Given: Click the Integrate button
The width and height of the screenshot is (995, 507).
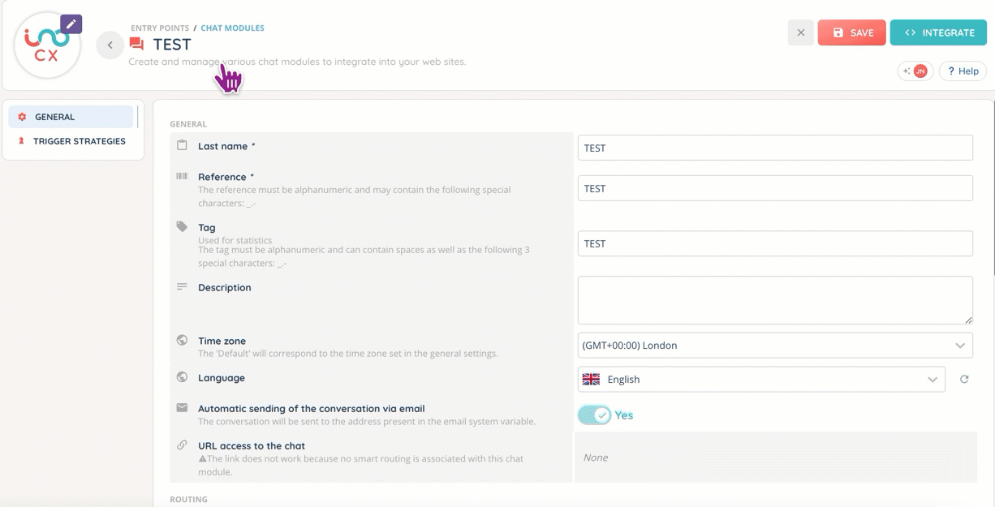Looking at the screenshot, I should coord(938,32).
